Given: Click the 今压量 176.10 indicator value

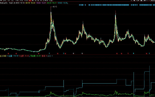Looking at the screenshot, I should (13, 56).
